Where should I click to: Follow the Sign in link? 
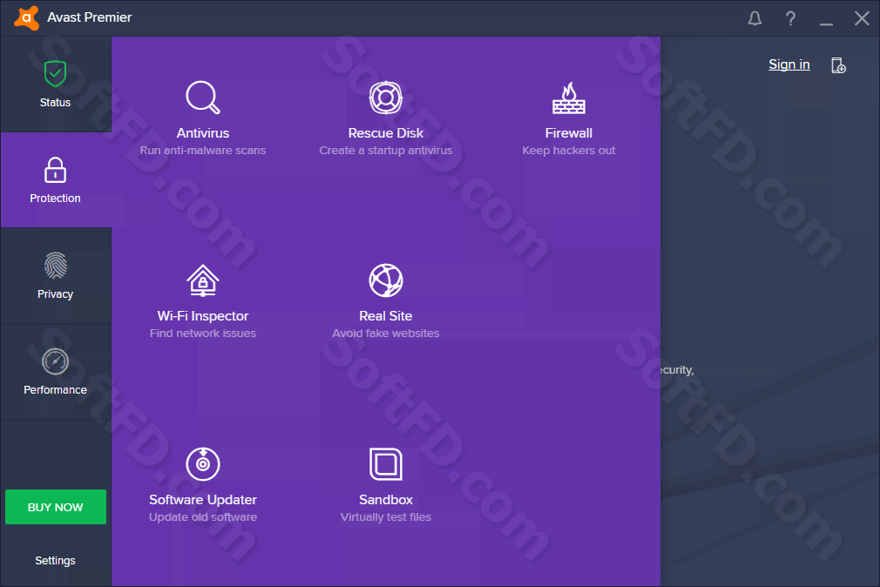click(x=789, y=64)
